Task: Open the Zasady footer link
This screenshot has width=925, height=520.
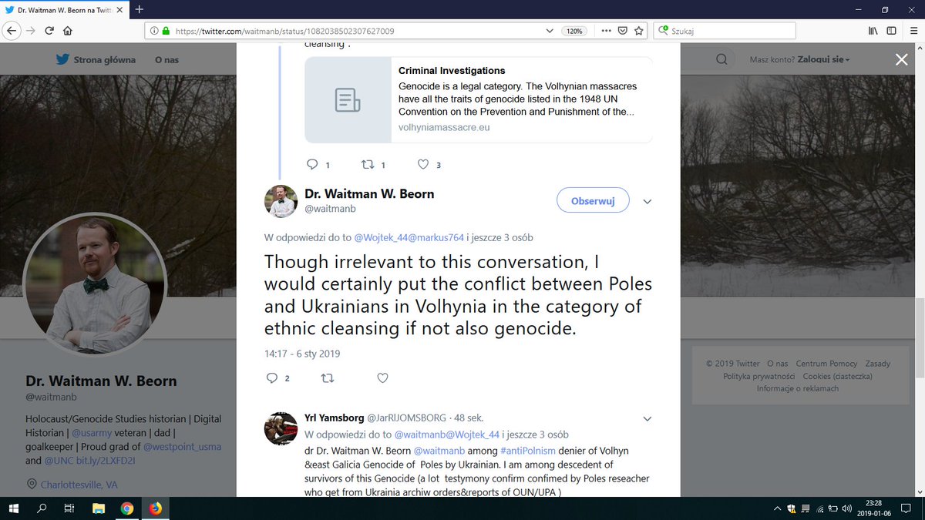Action: pyautogui.click(x=877, y=364)
